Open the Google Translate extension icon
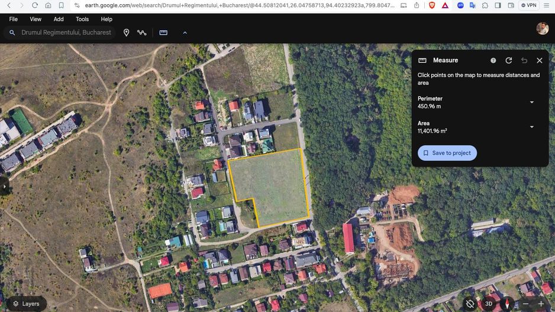Screen dimensions: 555x312 click(473, 5)
